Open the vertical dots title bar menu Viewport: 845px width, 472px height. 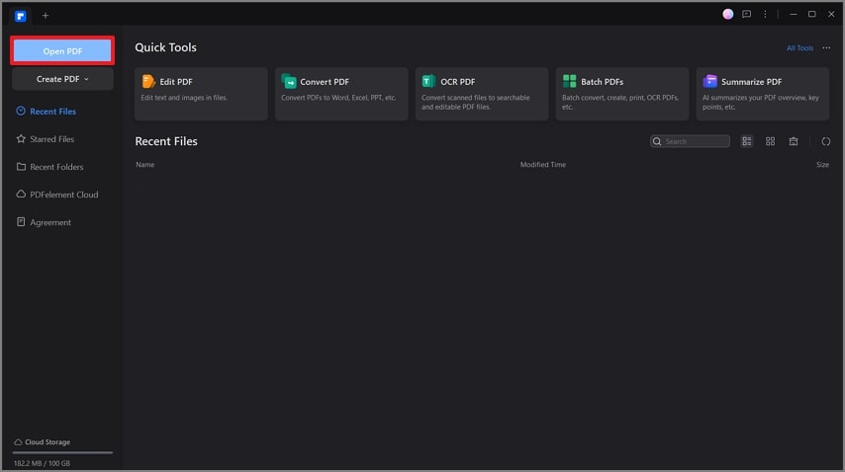(765, 15)
